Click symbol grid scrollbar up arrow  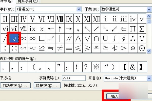149,16
